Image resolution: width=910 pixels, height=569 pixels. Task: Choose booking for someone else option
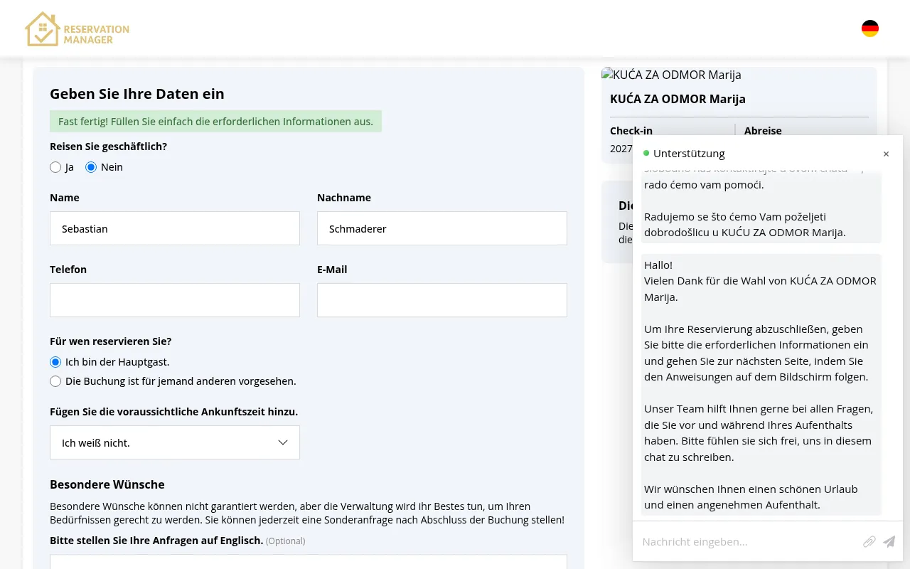(x=55, y=381)
